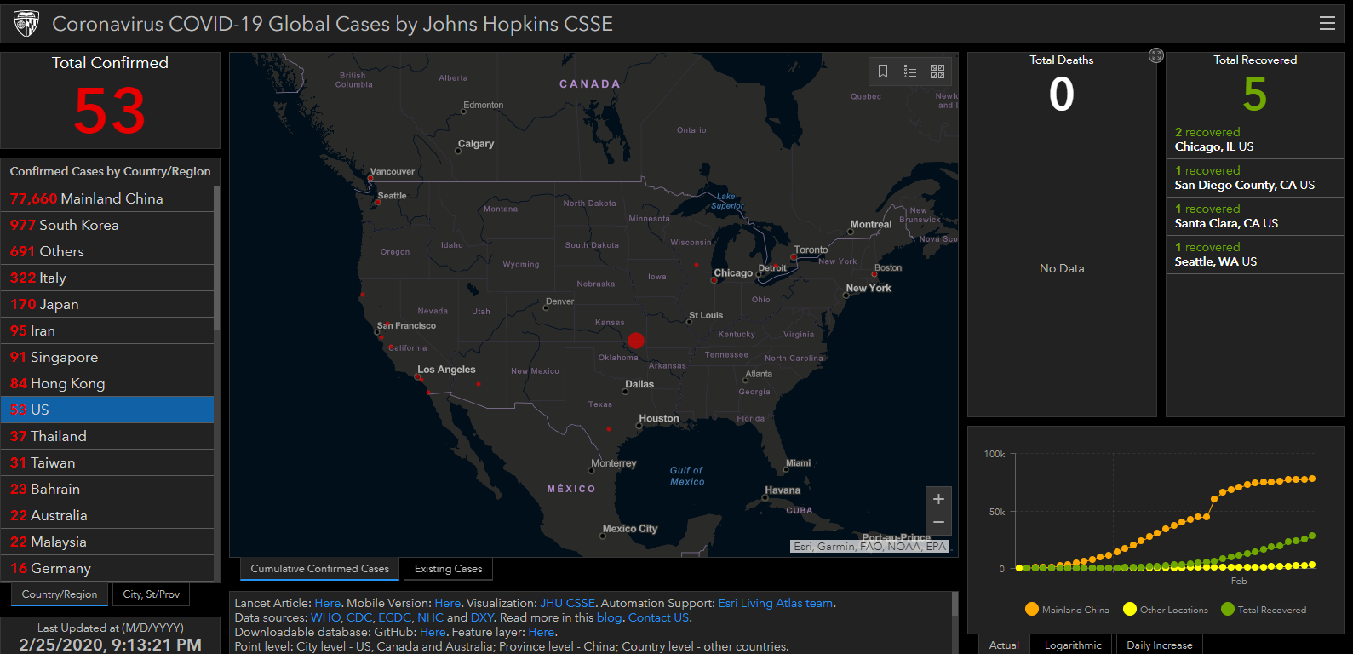
Task: Click the country list vertical scrollbar
Action: pyautogui.click(x=216, y=255)
